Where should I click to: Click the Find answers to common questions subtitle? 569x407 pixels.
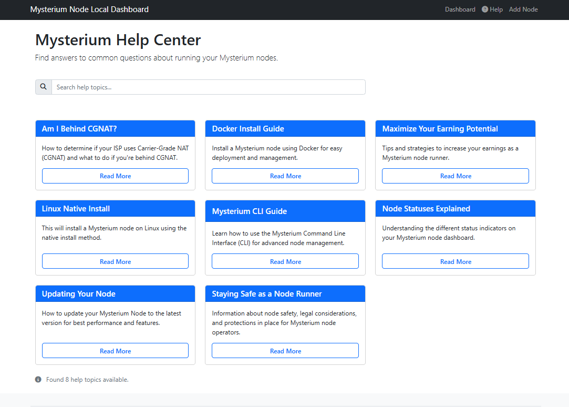coord(157,58)
